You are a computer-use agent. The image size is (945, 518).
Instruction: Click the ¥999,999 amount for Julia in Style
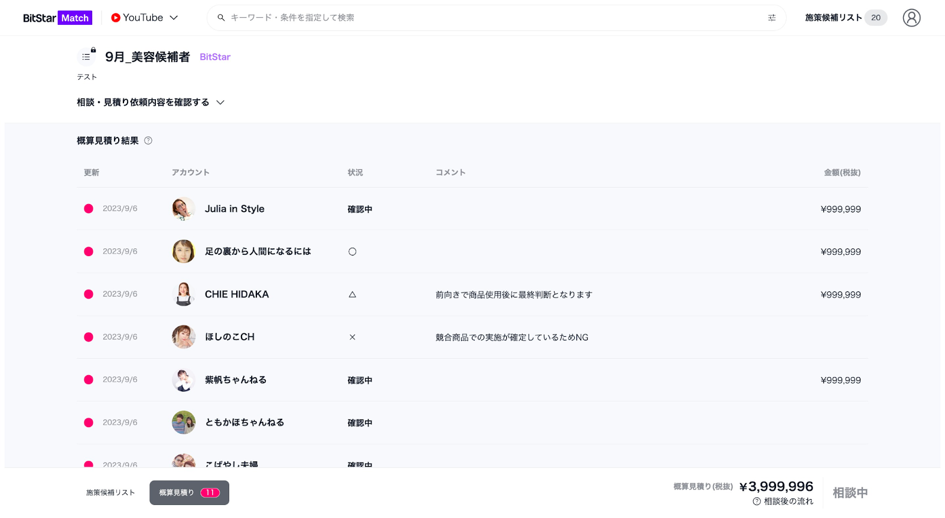coord(840,209)
